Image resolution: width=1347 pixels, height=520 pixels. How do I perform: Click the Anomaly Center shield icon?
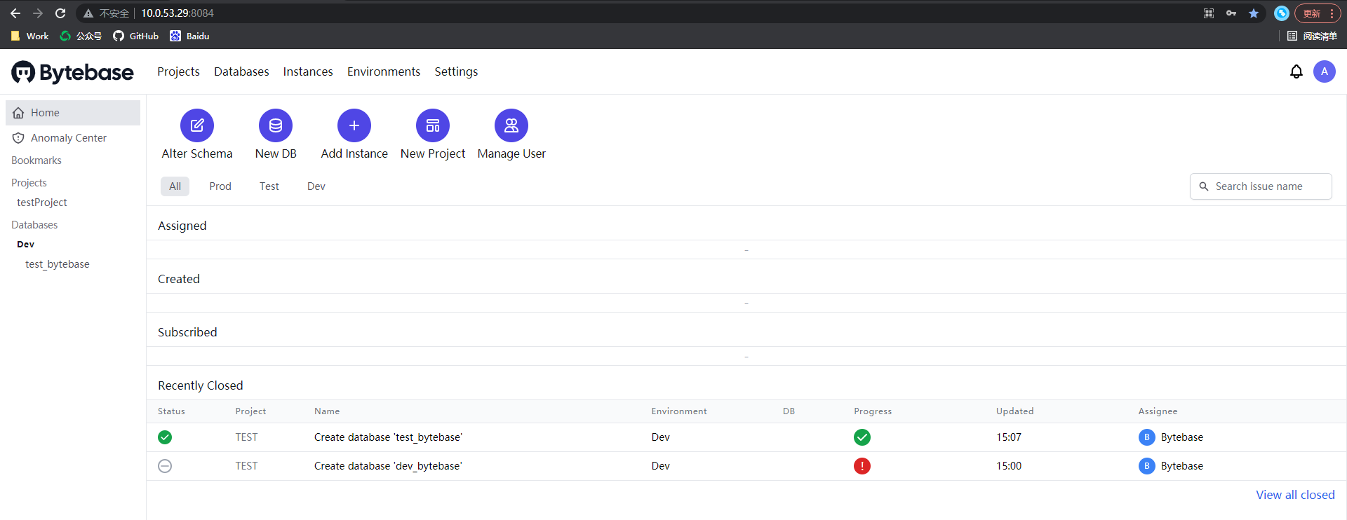pyautogui.click(x=19, y=138)
